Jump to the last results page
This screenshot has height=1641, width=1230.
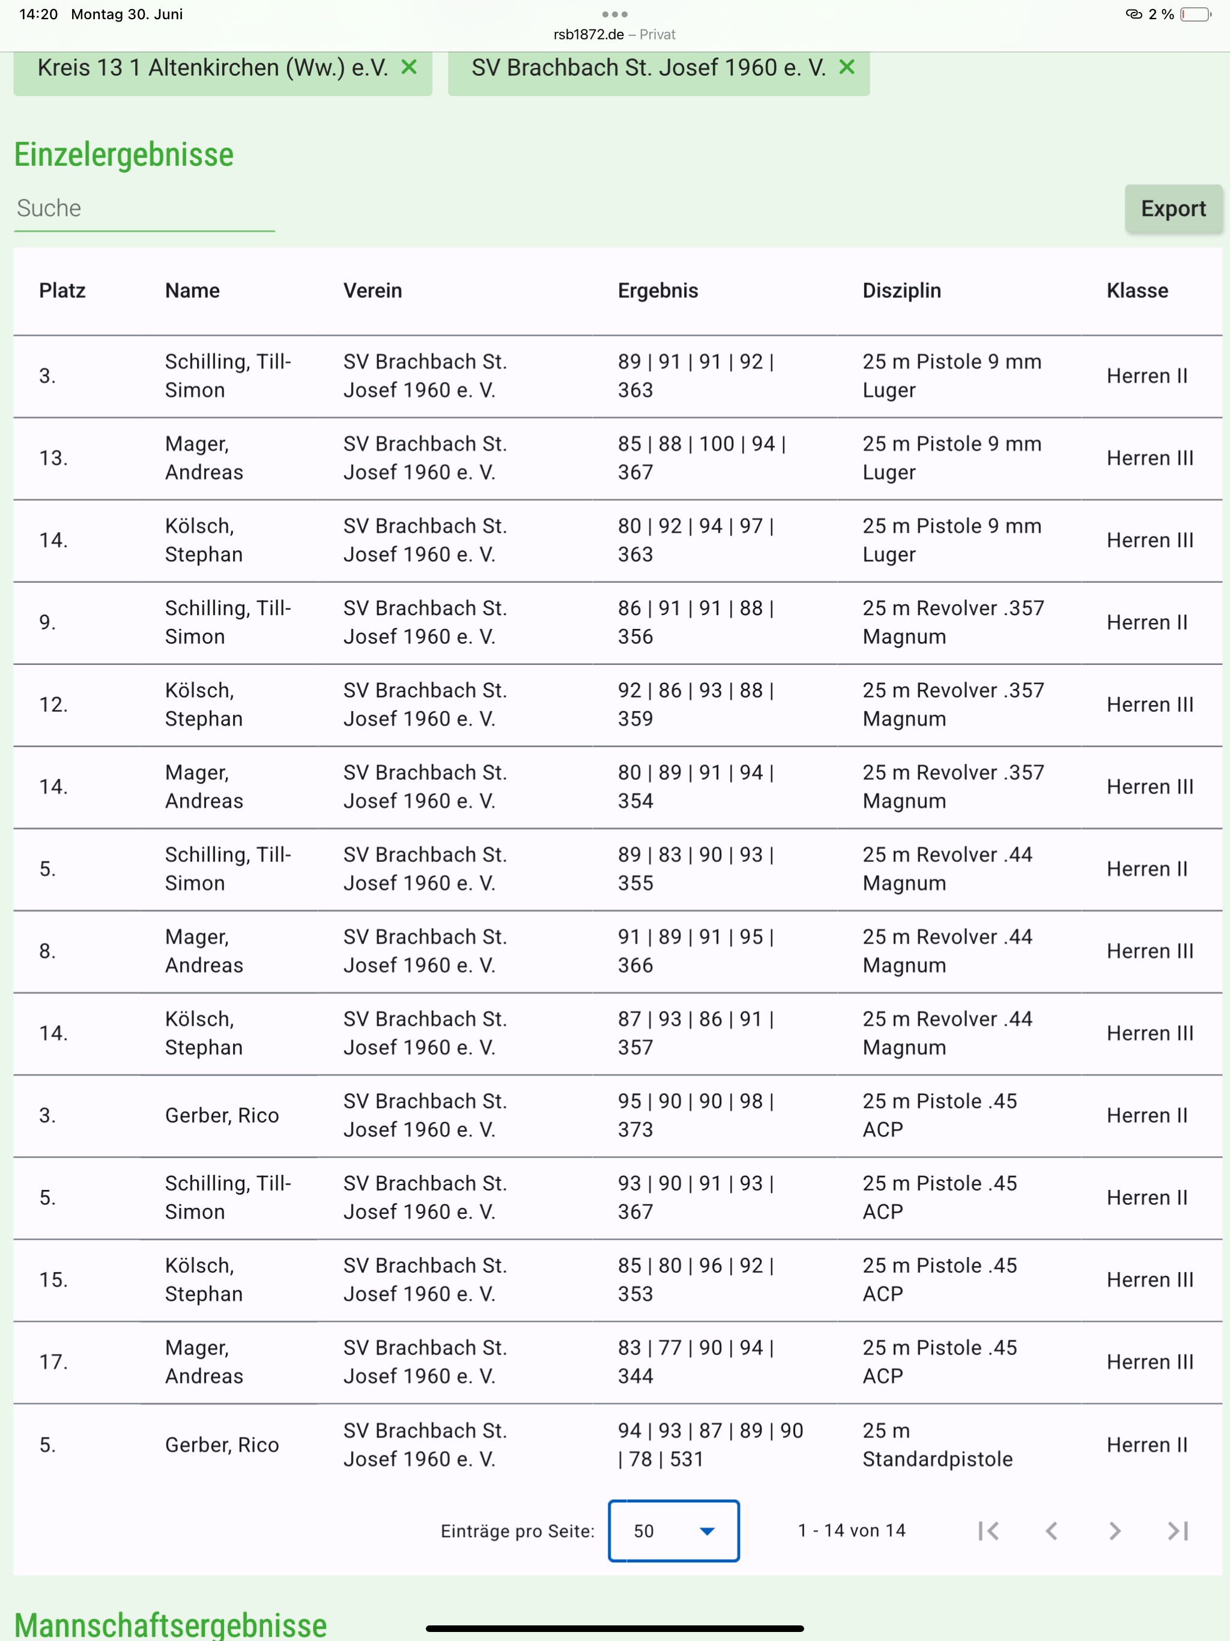coord(1177,1530)
